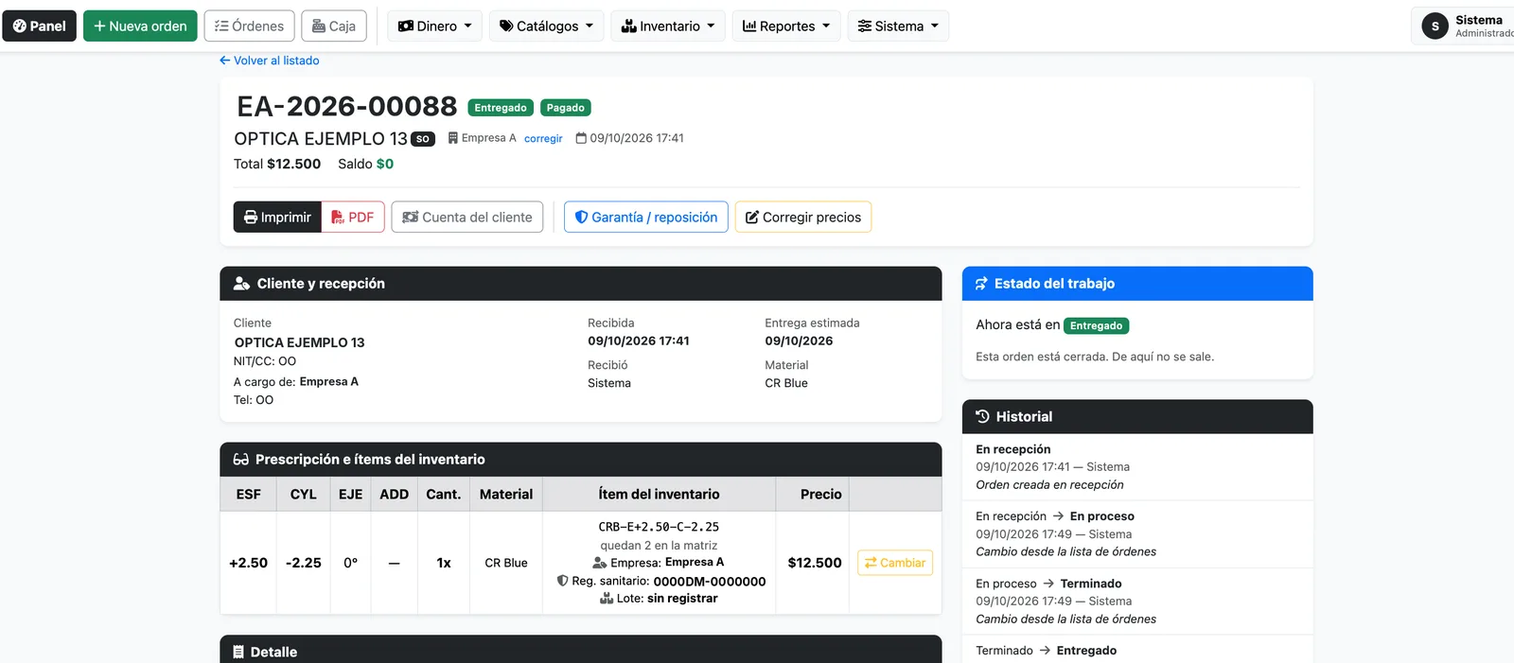The image size is (1514, 663).
Task: Go to the Órdenes list
Action: [x=250, y=26]
